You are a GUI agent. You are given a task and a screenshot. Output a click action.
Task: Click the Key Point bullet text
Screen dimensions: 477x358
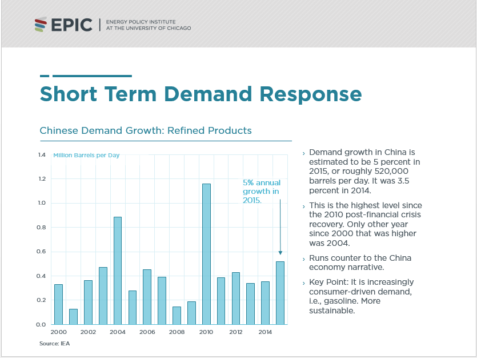[x=361, y=296]
